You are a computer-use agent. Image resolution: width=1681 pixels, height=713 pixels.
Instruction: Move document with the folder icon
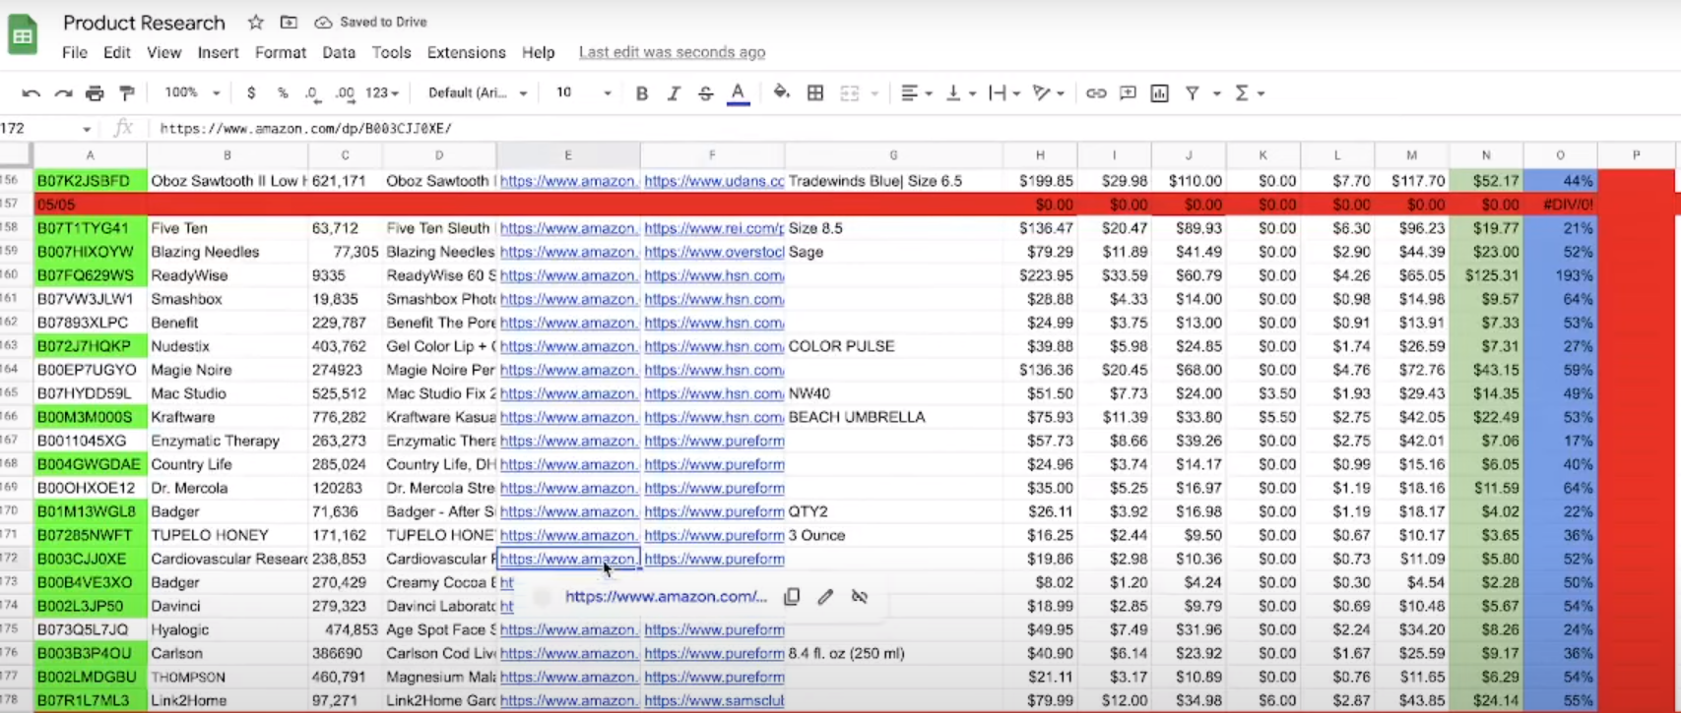click(289, 22)
